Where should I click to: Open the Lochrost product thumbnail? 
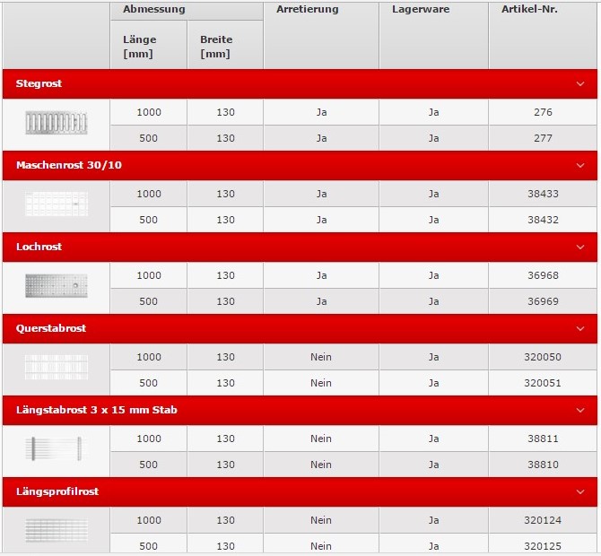coord(57,286)
